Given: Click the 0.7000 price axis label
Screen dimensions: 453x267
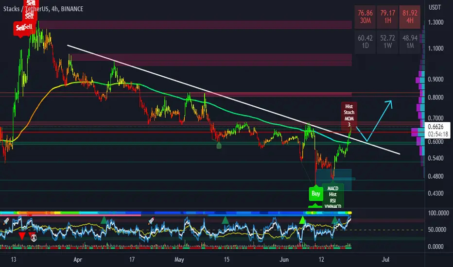Looking at the screenshot, I should click(x=436, y=118).
